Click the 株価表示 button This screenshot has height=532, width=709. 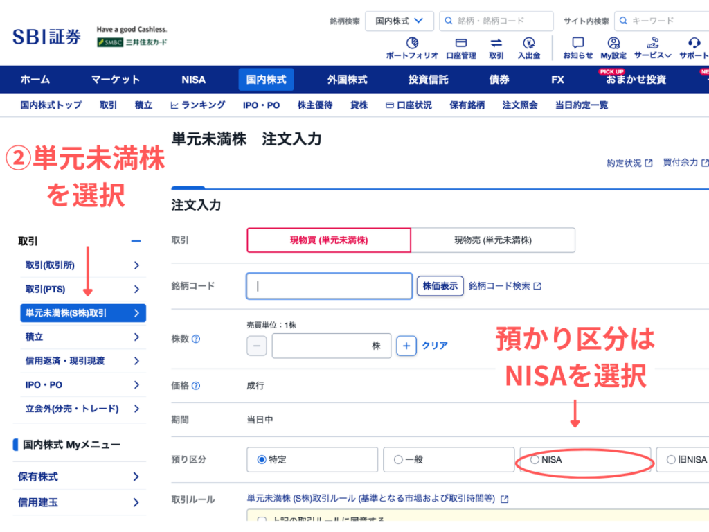(440, 285)
